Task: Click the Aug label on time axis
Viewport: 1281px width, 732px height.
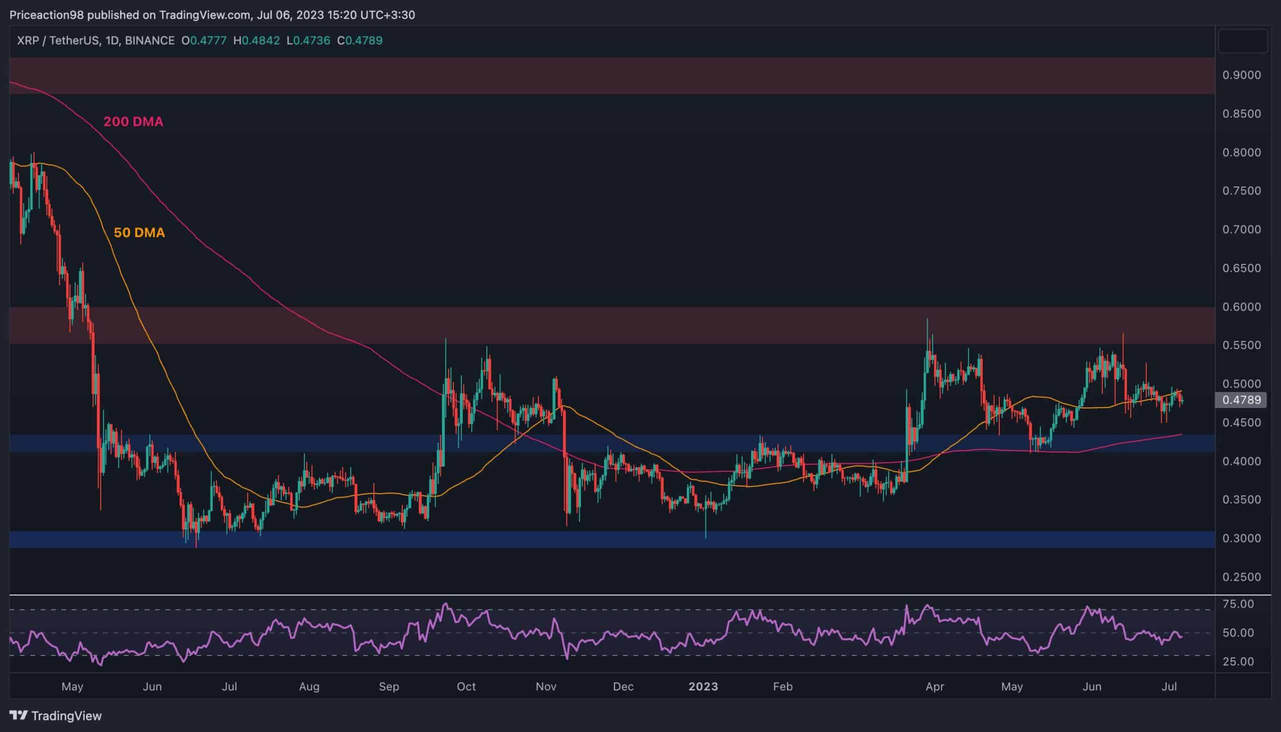Action: point(309,687)
